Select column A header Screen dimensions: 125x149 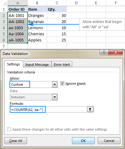[x=18, y=3]
